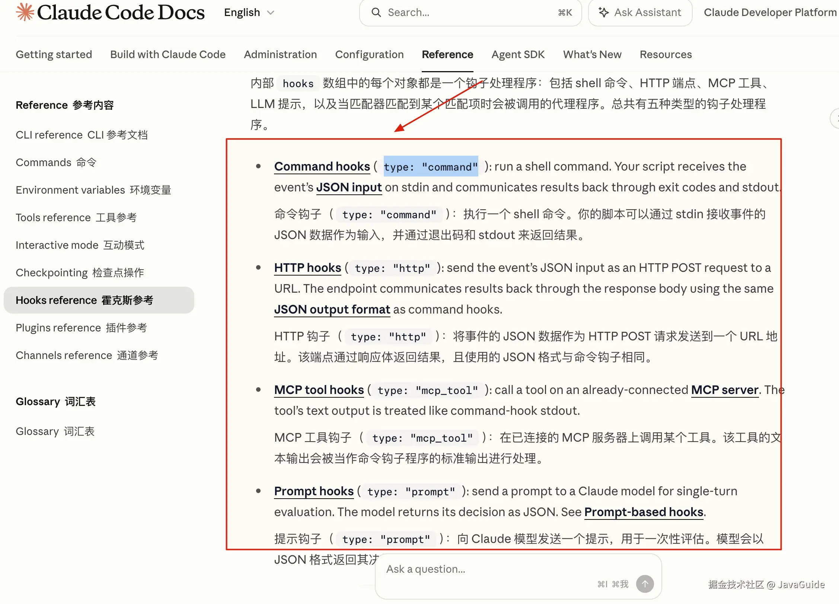Open Interactive mode sidebar page

(80, 245)
